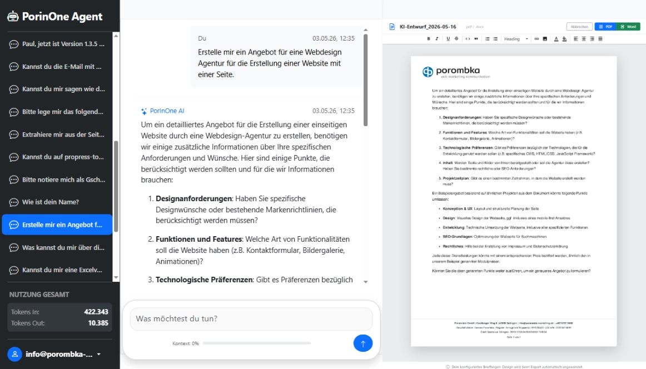Click 'Konzeption & UX' bullet in document preview
This screenshot has height=369, width=646.
click(458, 209)
